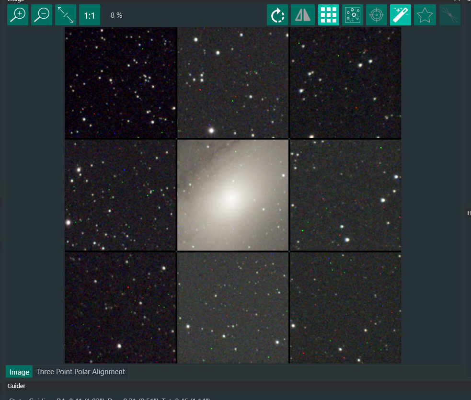Screen dimensions: 471x400
Task: Open the Three Point Polar Alignment tab
Action: click(x=80, y=372)
